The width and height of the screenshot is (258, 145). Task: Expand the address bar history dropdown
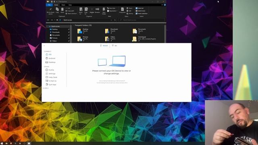click(x=111, y=20)
